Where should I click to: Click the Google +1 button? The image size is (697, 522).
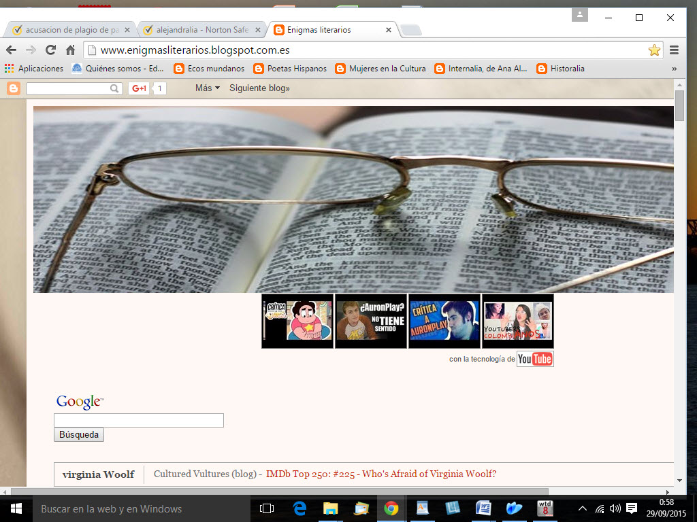pos(140,88)
